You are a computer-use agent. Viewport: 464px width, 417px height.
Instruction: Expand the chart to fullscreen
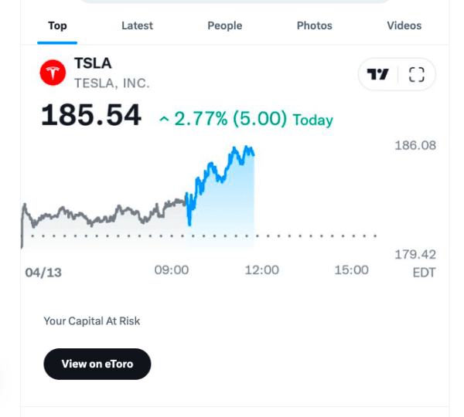tap(417, 74)
